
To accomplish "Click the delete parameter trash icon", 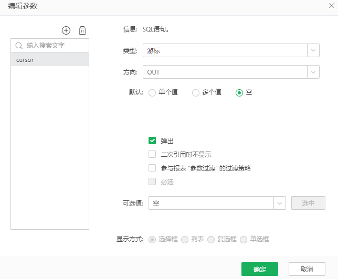I will 82,30.
